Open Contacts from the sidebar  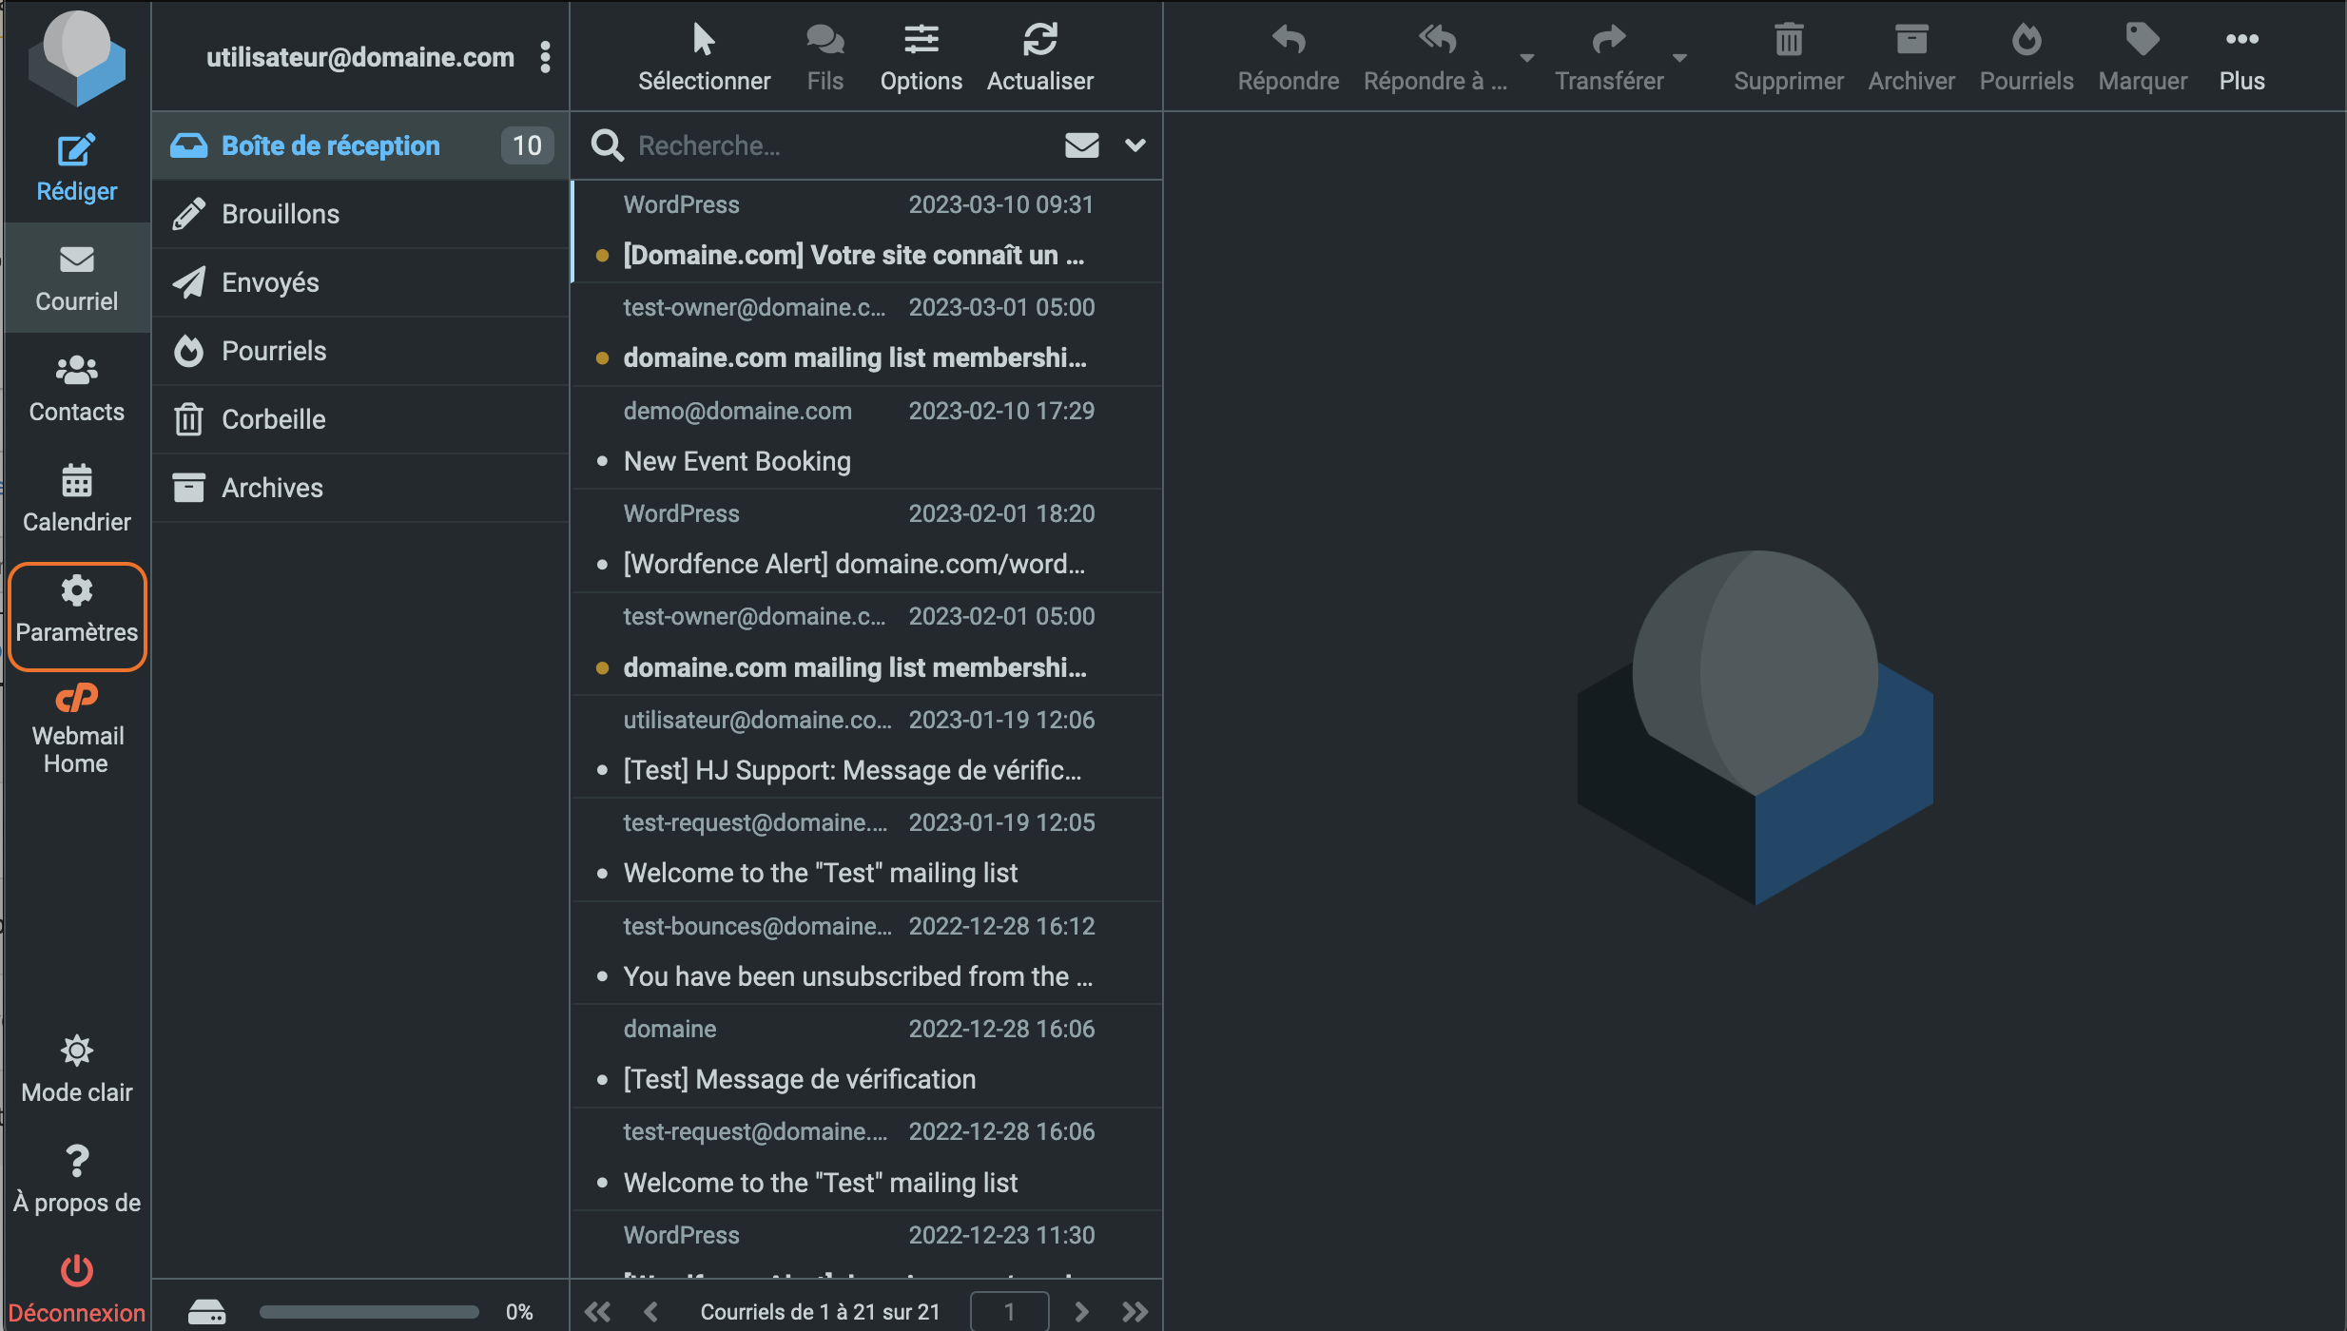coord(76,388)
